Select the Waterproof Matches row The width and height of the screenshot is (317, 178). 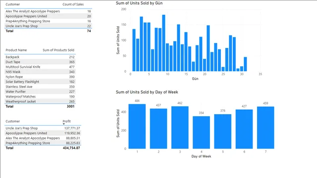[x=40, y=97]
